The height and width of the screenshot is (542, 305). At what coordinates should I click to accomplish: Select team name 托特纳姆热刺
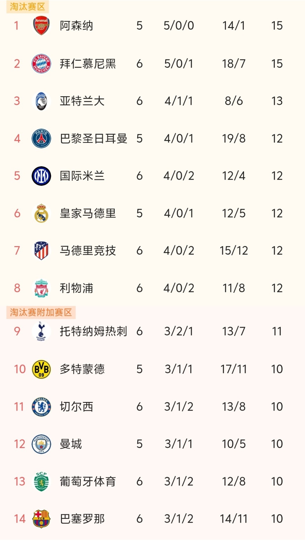93,331
